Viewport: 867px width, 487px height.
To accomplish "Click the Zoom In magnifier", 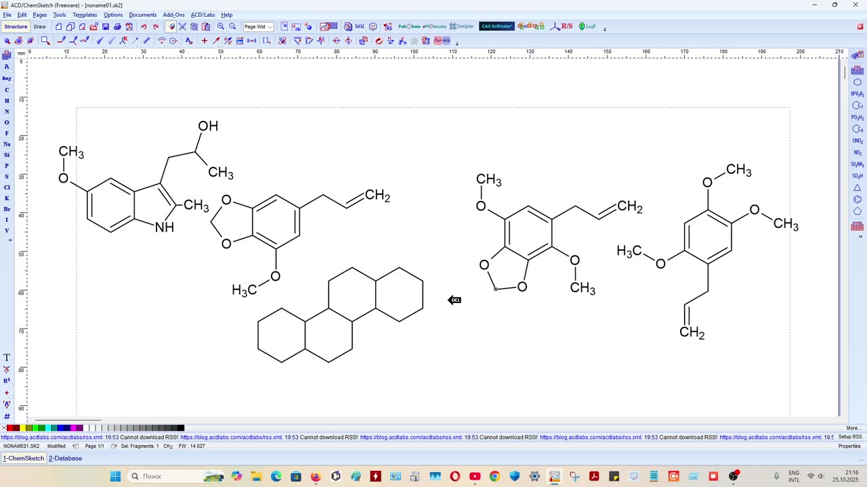I will click(221, 27).
